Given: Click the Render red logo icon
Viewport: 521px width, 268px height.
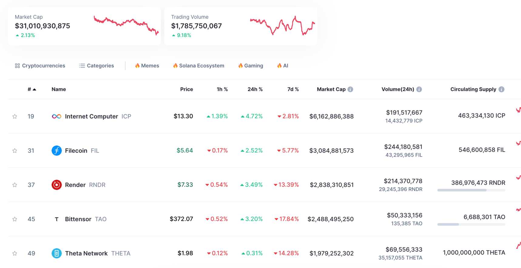Looking at the screenshot, I should tap(56, 185).
